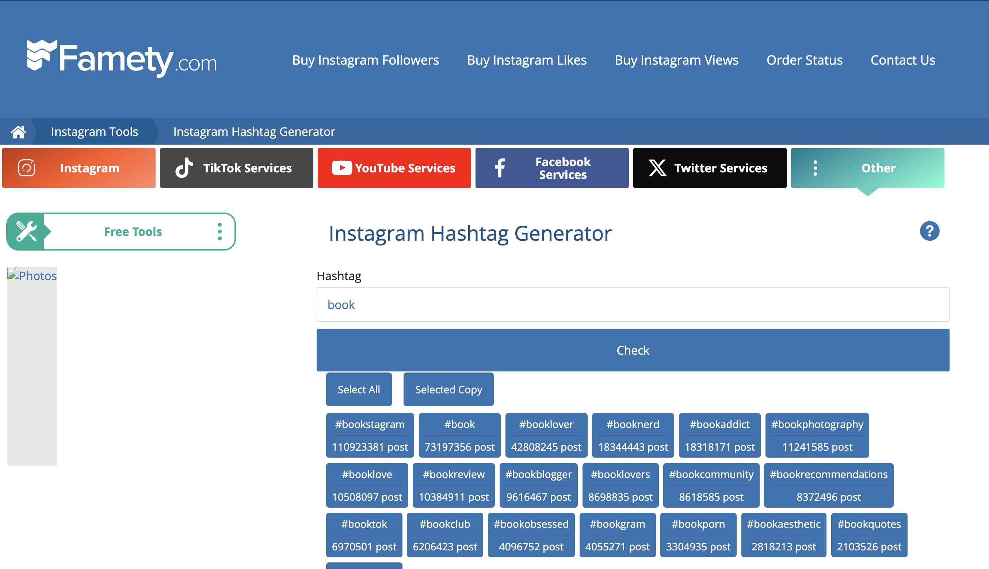
Task: Toggle the #bookaddict hashtag
Action: 720,435
